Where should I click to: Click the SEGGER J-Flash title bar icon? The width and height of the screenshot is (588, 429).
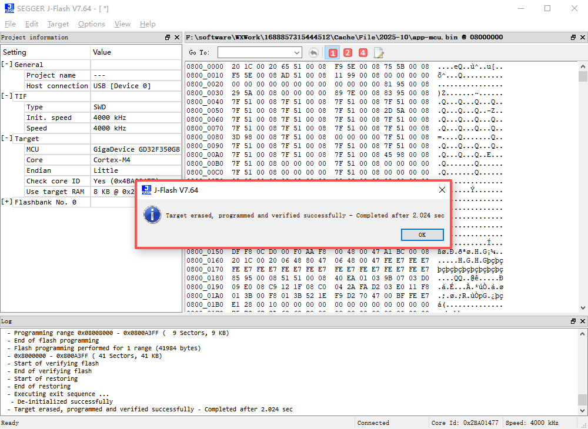[9, 8]
